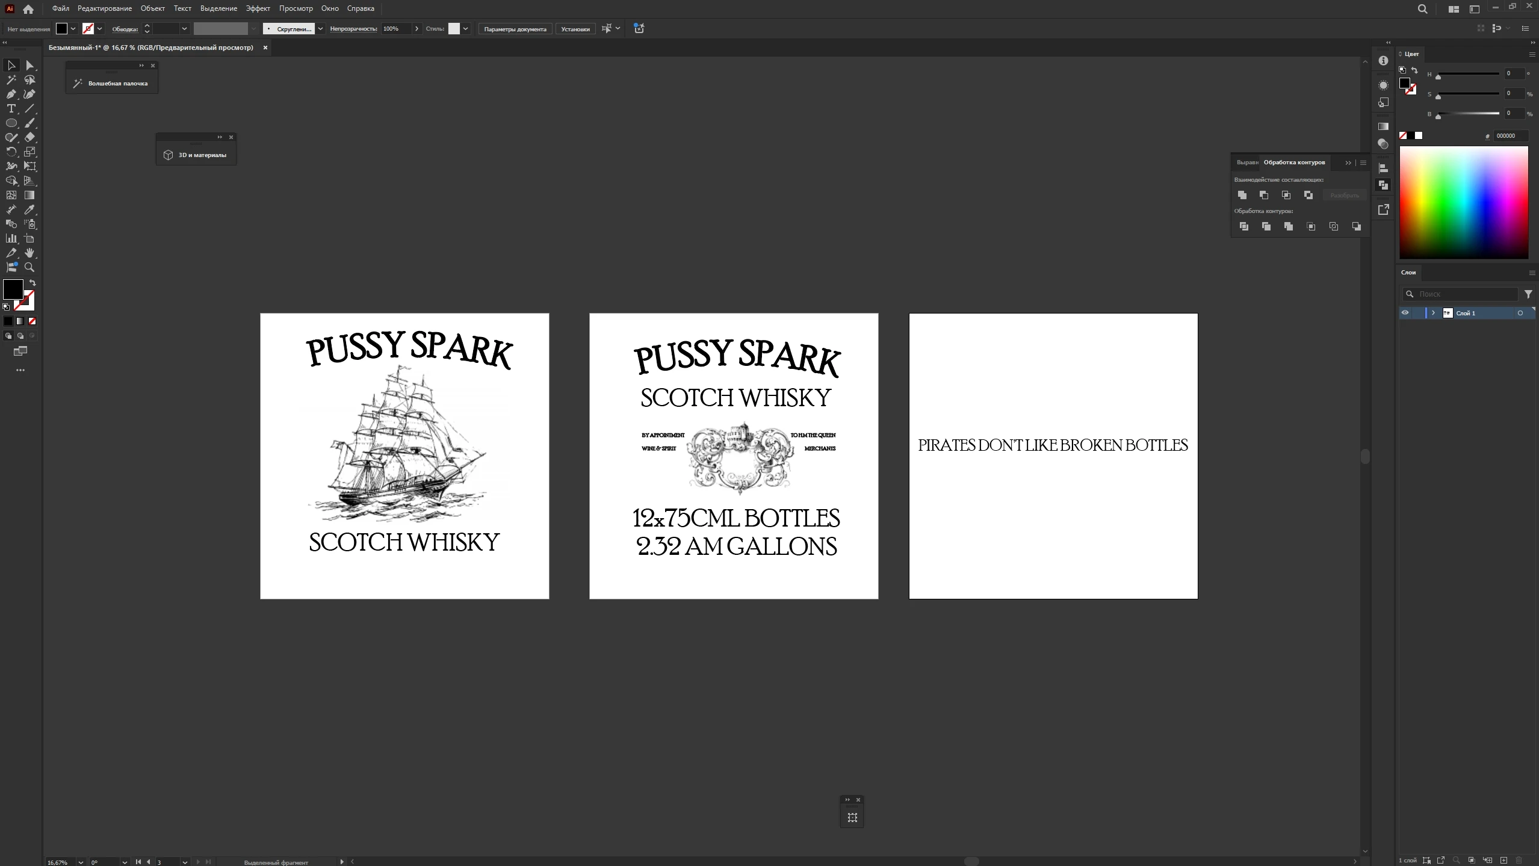The width and height of the screenshot is (1539, 866).
Task: Select the Type tool
Action: tap(11, 108)
